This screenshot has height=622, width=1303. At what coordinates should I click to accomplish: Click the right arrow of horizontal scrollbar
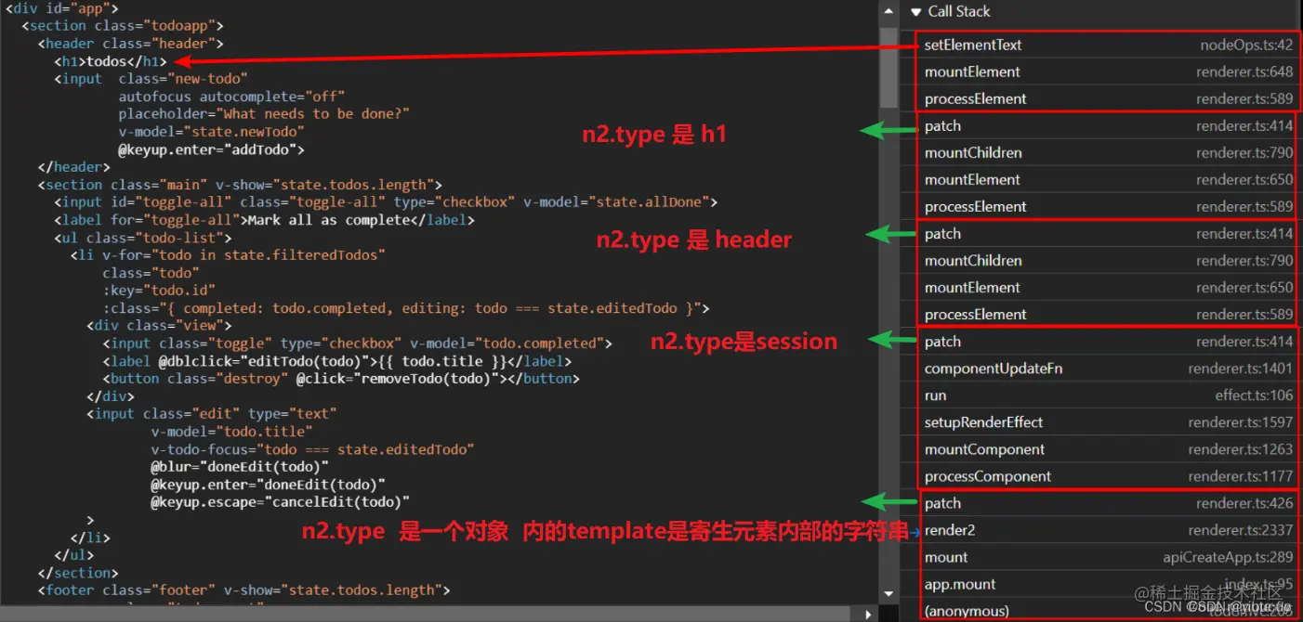[868, 614]
